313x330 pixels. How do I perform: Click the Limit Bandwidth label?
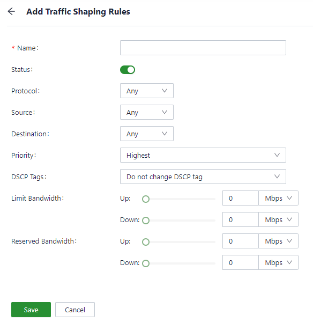pyautogui.click(x=38, y=198)
